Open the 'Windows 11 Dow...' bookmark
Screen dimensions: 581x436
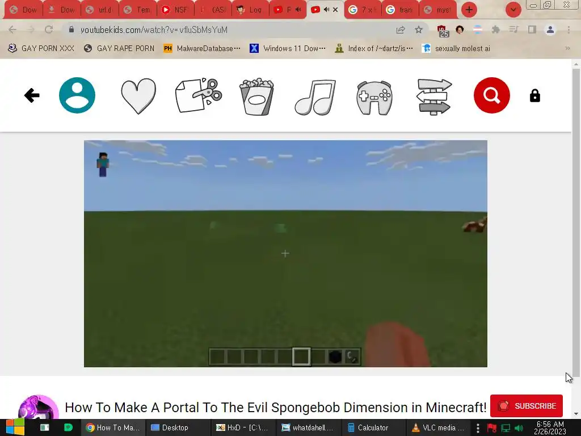tap(288, 48)
